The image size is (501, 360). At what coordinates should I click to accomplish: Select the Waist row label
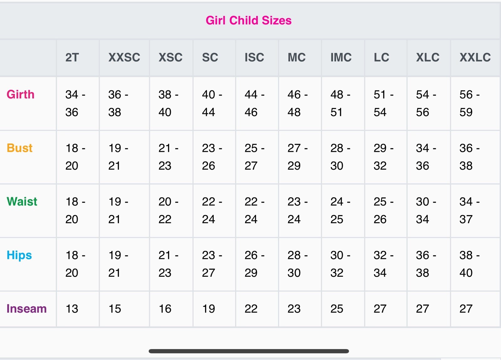tap(22, 202)
